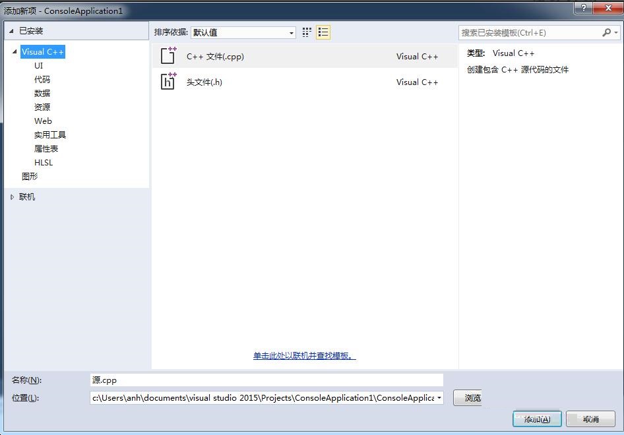Select the UI category
Screen dimensions: 624x435
[x=39, y=66]
